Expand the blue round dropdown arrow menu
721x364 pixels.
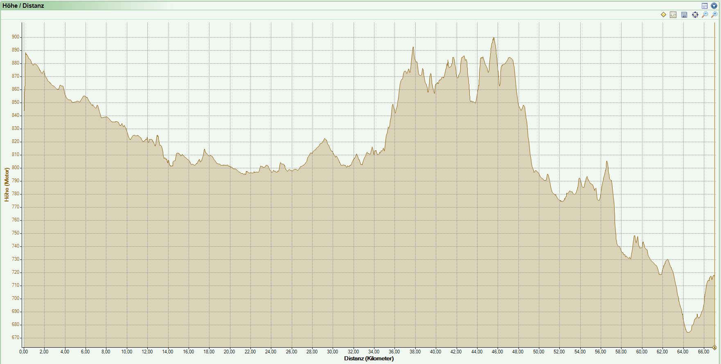(x=714, y=6)
